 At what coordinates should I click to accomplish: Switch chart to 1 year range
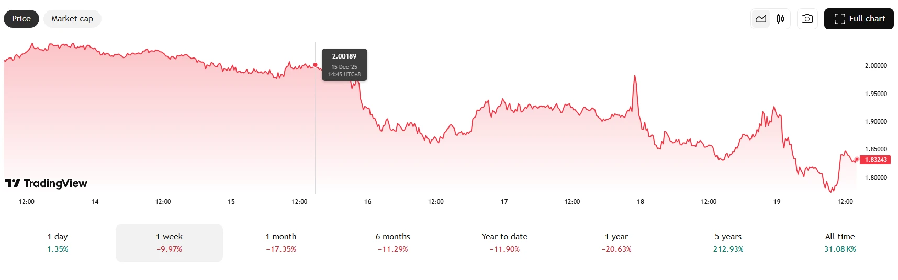tap(616, 243)
